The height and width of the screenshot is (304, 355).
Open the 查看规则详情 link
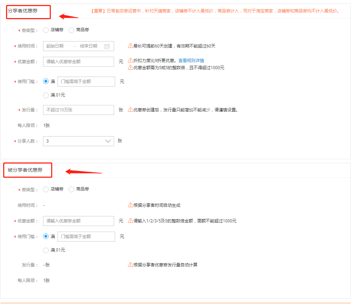tap(191, 61)
